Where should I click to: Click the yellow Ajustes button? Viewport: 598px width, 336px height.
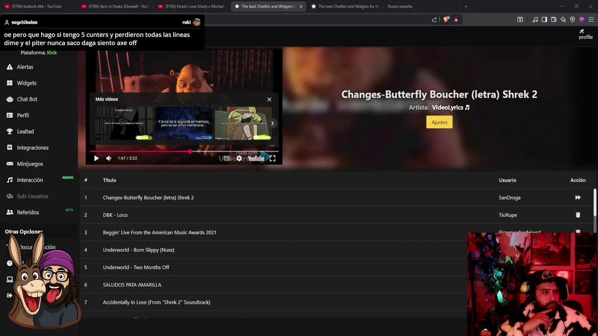point(439,122)
